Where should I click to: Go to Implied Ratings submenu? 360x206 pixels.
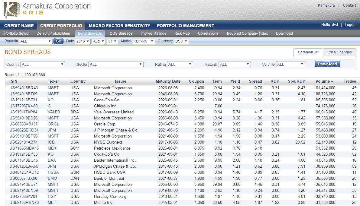(x=153, y=33)
